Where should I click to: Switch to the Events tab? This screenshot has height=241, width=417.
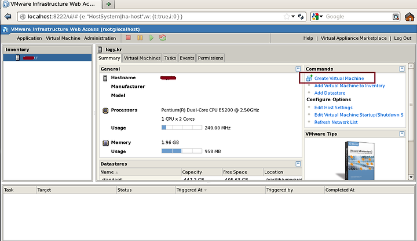186,58
